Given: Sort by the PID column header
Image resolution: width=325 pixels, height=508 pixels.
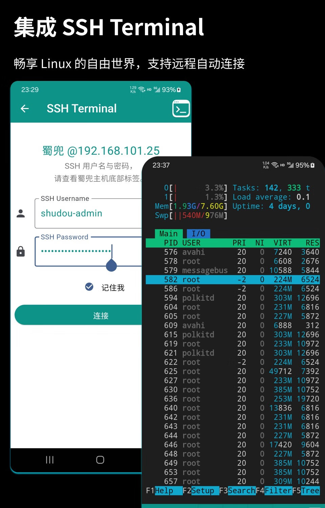Looking at the screenshot, I should coord(171,243).
